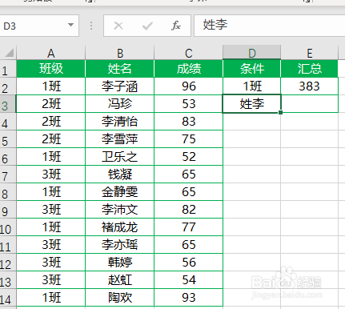
Task: Select the name cell 赵虹
Action: point(119,280)
